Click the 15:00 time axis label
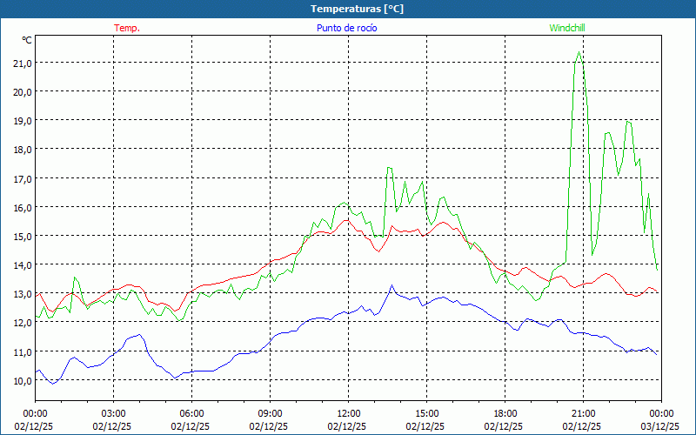The image size is (696, 435). (x=426, y=413)
